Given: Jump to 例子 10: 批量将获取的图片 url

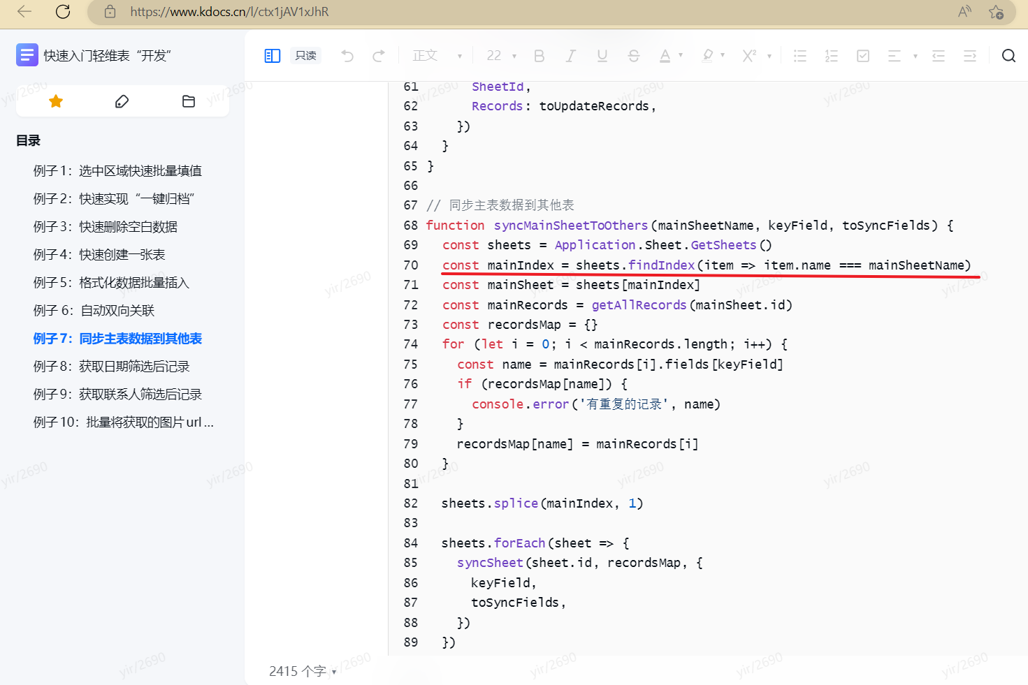Looking at the screenshot, I should tap(124, 422).
